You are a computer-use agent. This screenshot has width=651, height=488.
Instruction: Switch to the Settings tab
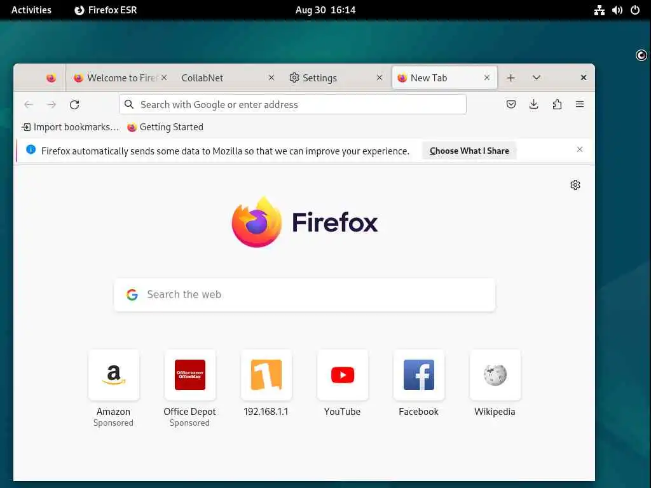click(x=336, y=78)
